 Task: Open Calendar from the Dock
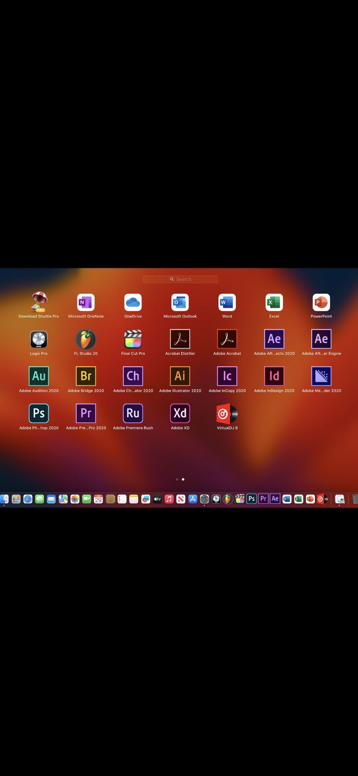click(99, 499)
